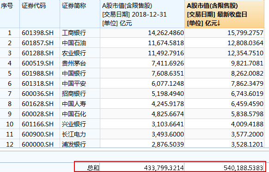This screenshot has width=269, height=172.
Task: Select the value 7,411.6926
Action: [x=168, y=63]
